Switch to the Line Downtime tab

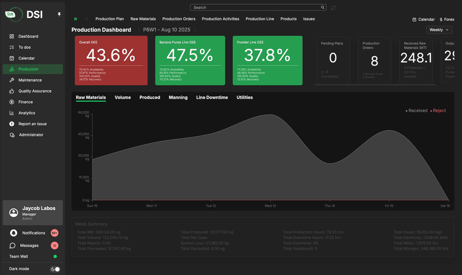pyautogui.click(x=212, y=98)
